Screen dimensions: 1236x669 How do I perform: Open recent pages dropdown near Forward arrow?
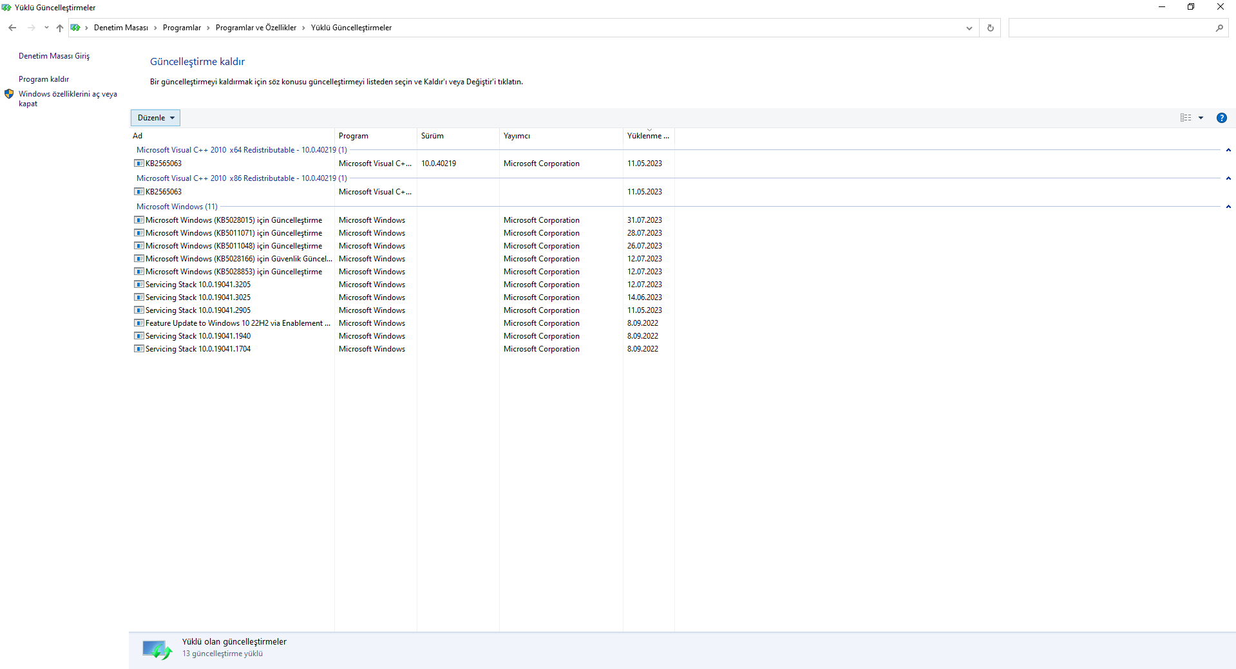pyautogui.click(x=46, y=28)
